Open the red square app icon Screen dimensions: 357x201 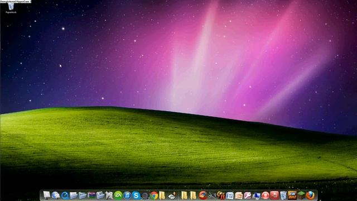pos(274,195)
